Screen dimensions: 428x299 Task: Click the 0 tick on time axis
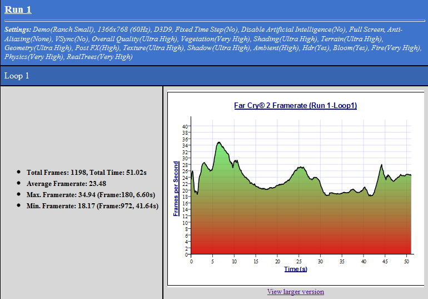[191, 262]
